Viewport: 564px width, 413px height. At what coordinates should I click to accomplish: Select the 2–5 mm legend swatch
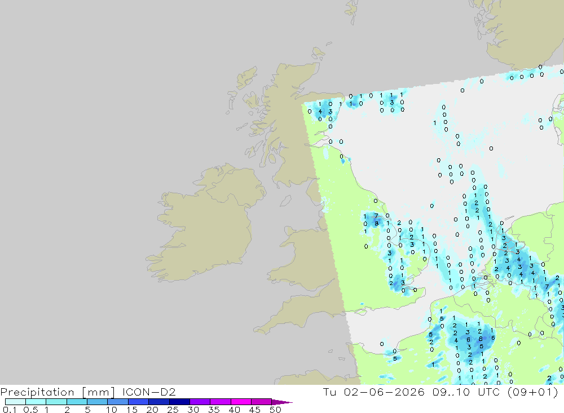(x=77, y=402)
